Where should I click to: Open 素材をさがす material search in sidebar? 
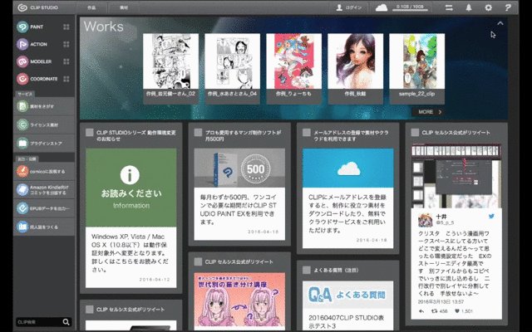click(x=44, y=106)
